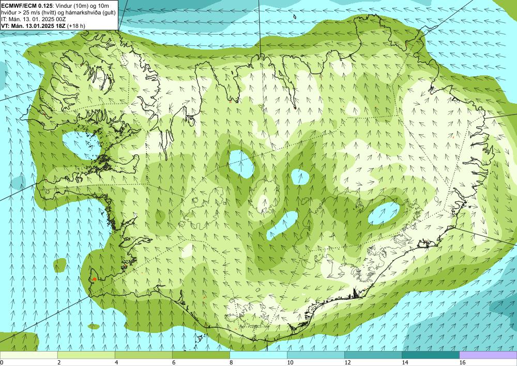Click the scale label "12"

pos(347,362)
